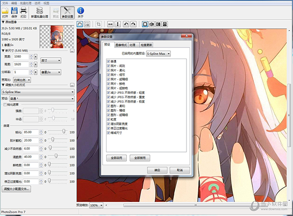Collapse the 原始图像 section
The height and width of the screenshot is (216, 293).
tap(3, 22)
